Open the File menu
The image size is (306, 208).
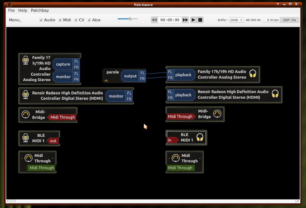[x=11, y=11]
